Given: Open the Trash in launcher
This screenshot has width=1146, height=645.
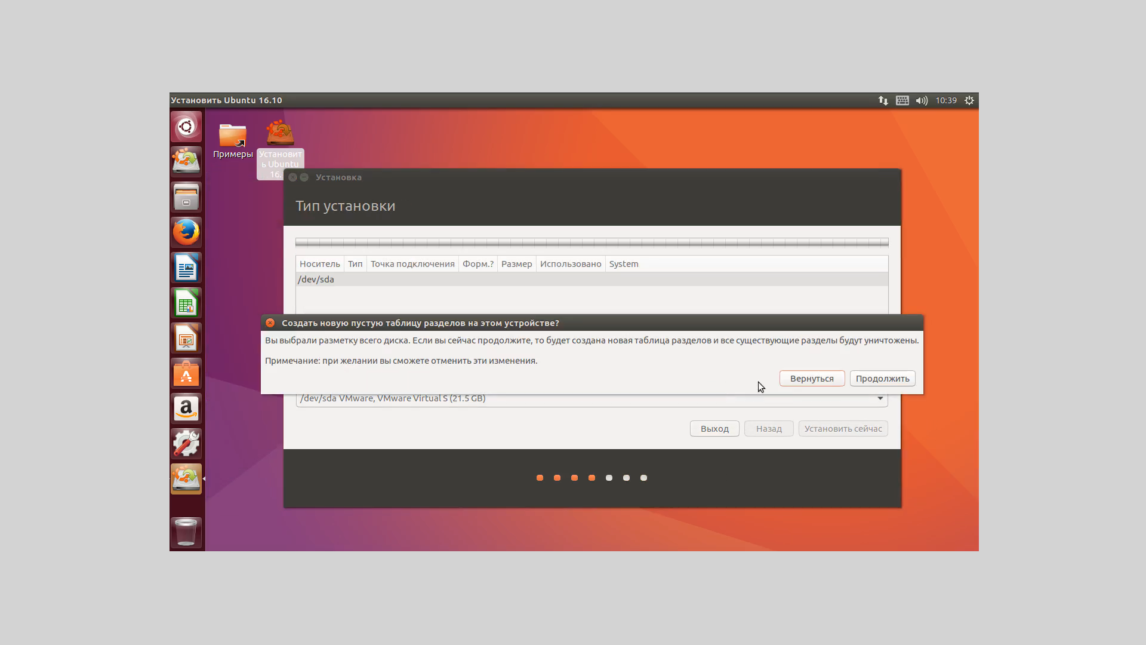Looking at the screenshot, I should (186, 532).
